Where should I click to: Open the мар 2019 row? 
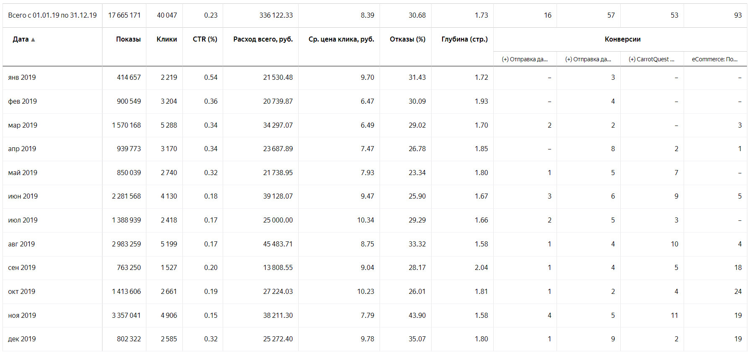click(x=23, y=125)
